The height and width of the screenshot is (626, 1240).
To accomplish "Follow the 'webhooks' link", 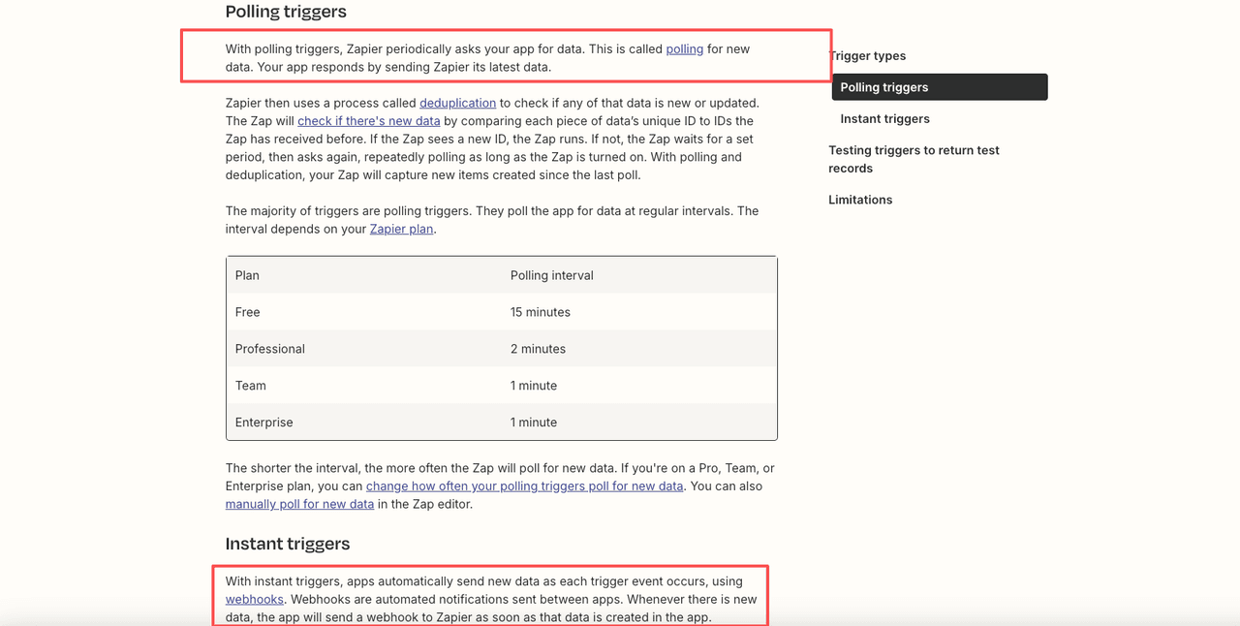I will coord(254,599).
